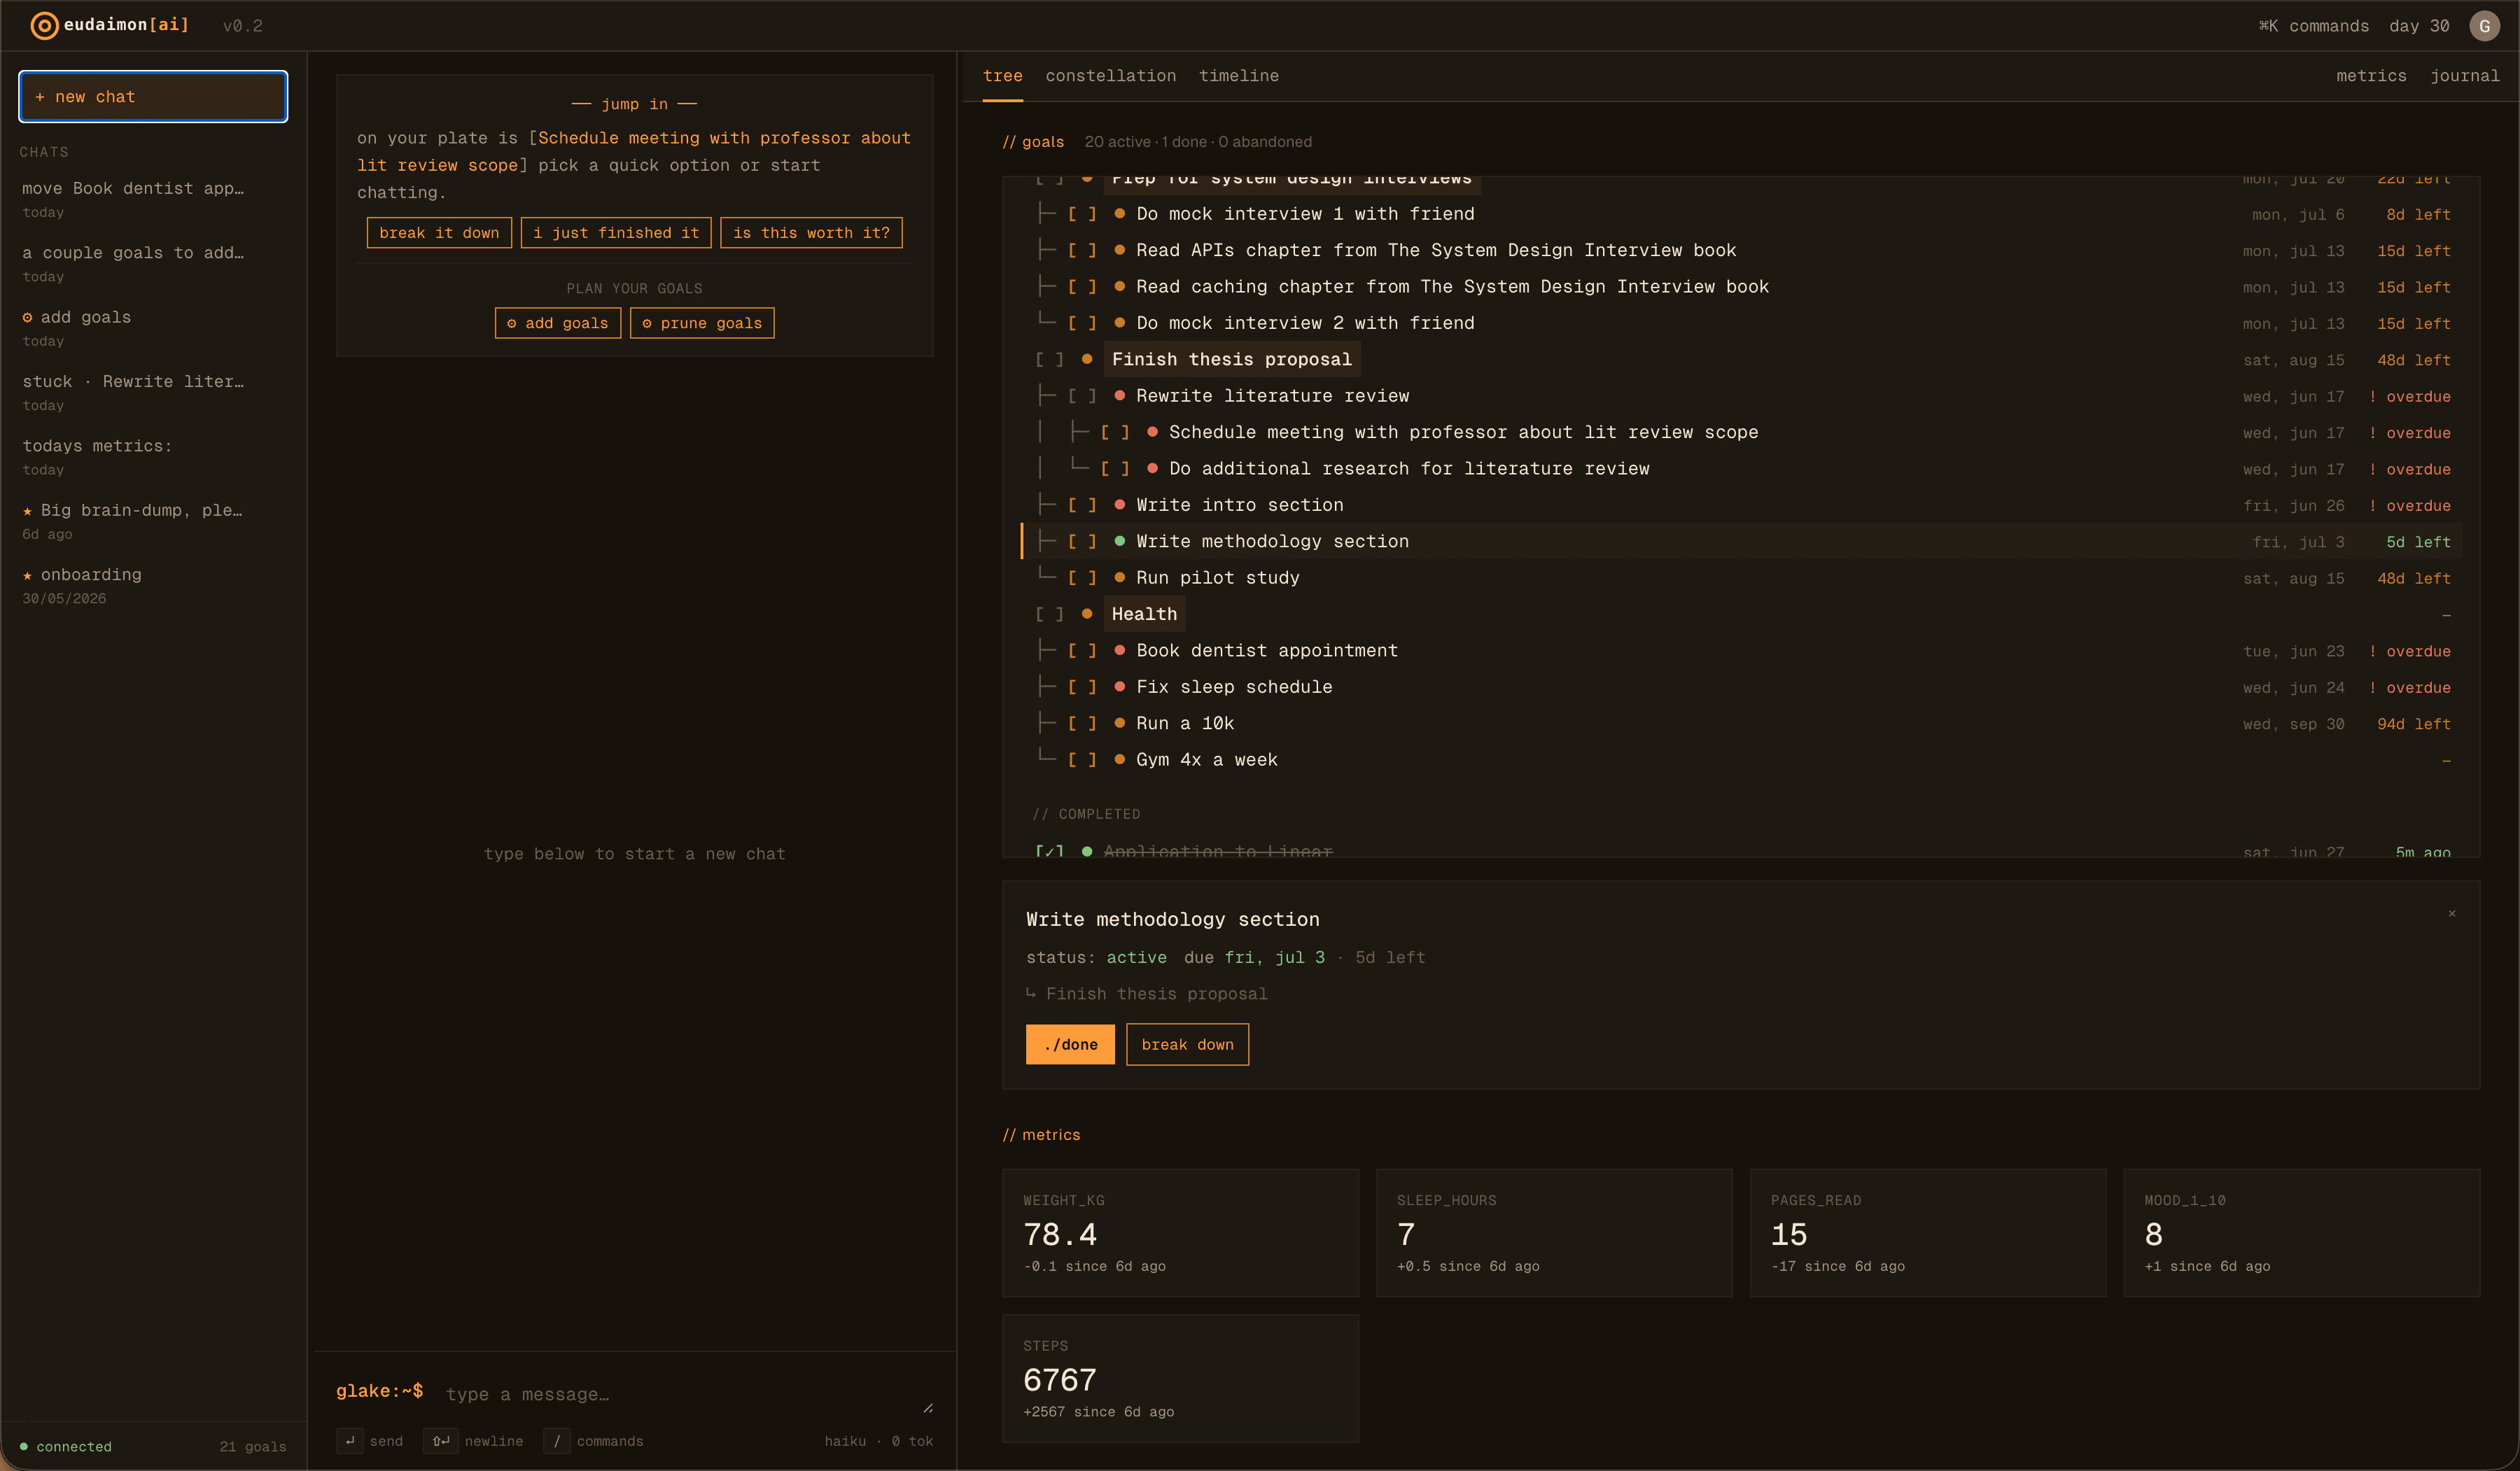This screenshot has width=2520, height=1471.
Task: Click the star icon beside onboarding chat
Action: click(27, 575)
